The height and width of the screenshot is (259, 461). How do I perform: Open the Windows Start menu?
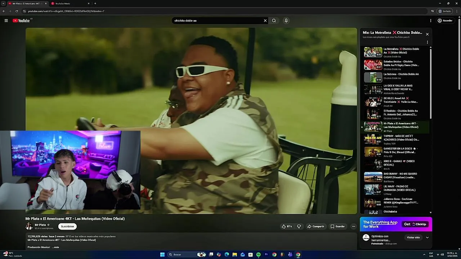click(162, 254)
